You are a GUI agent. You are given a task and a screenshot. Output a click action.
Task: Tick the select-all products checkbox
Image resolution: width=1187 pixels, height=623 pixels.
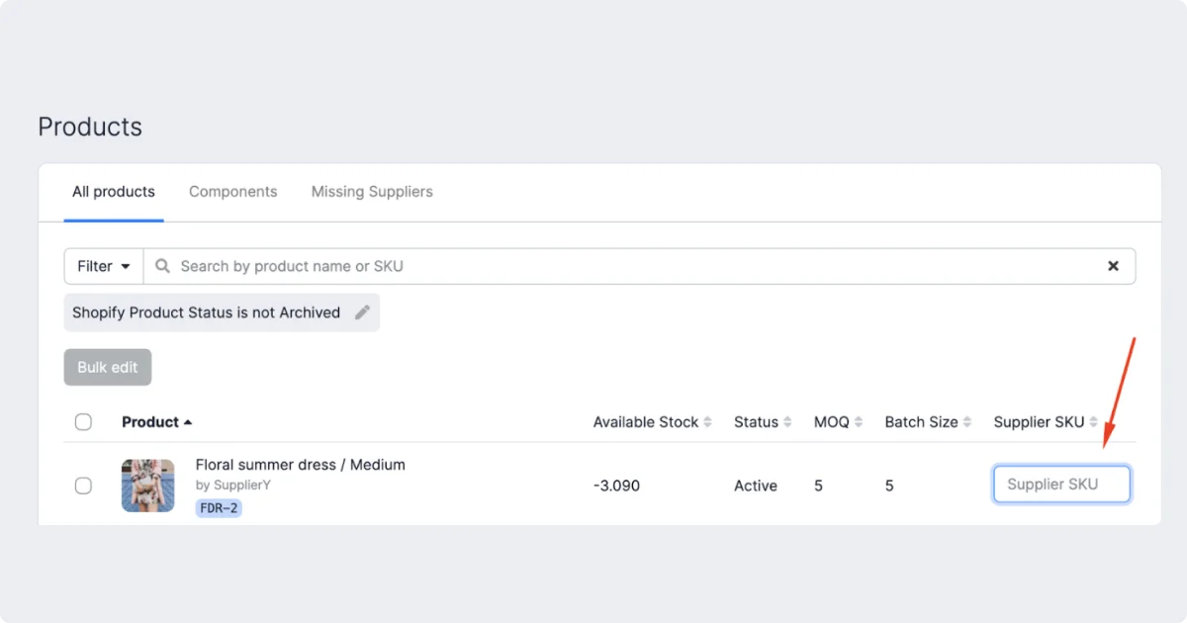[83, 422]
